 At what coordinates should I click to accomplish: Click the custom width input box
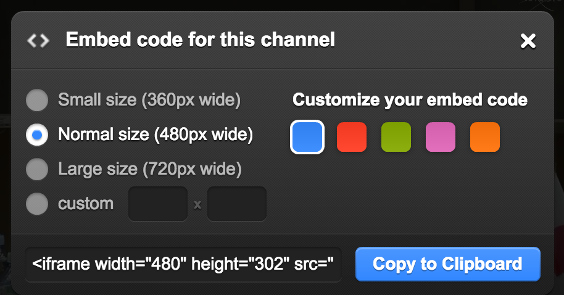158,204
